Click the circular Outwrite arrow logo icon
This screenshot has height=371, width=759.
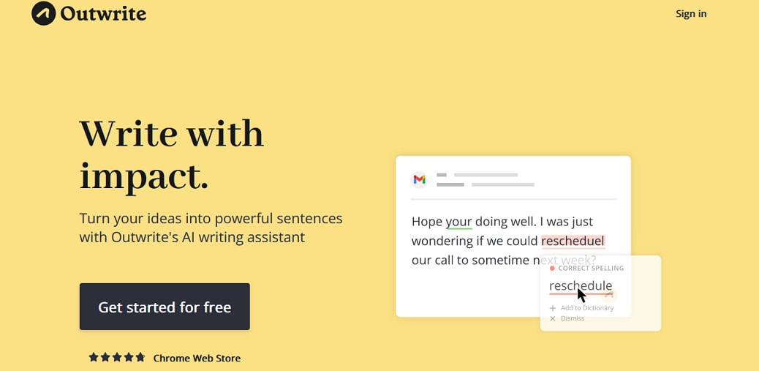pos(44,14)
